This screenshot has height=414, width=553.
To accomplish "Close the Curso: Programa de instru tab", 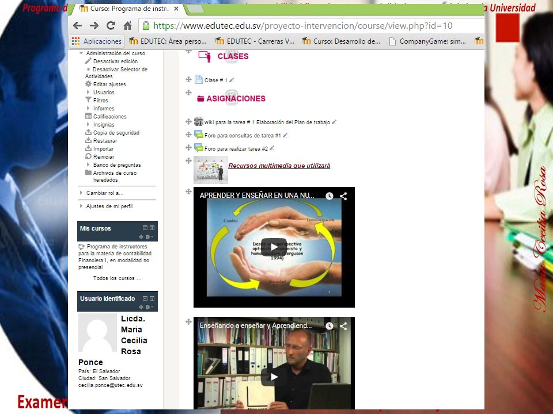I will click(176, 9).
